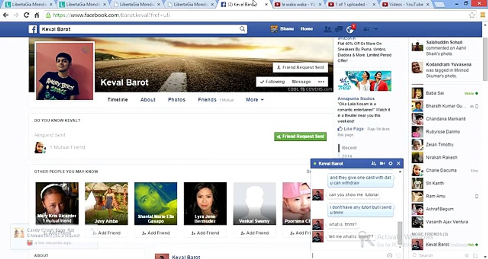Click the chat message input field

coord(348,255)
